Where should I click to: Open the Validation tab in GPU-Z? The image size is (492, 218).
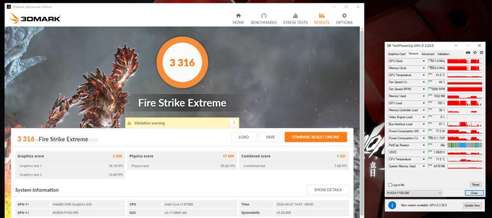coord(443,54)
